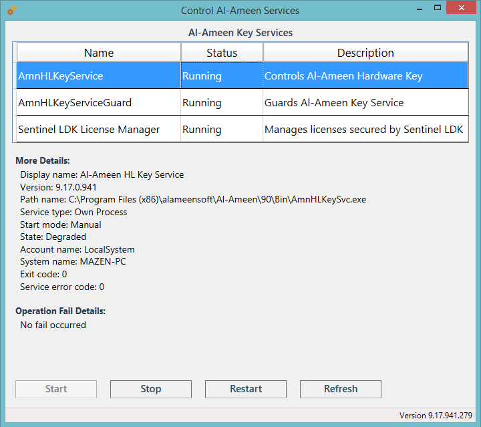Image resolution: width=481 pixels, height=427 pixels.
Task: Click 'Controls Al-Ameen Hardware Key' description
Action: pos(343,76)
